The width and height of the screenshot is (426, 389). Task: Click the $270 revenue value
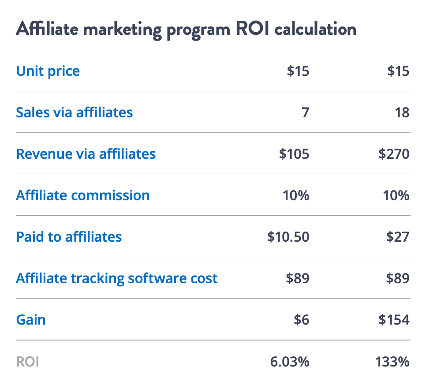tap(394, 154)
